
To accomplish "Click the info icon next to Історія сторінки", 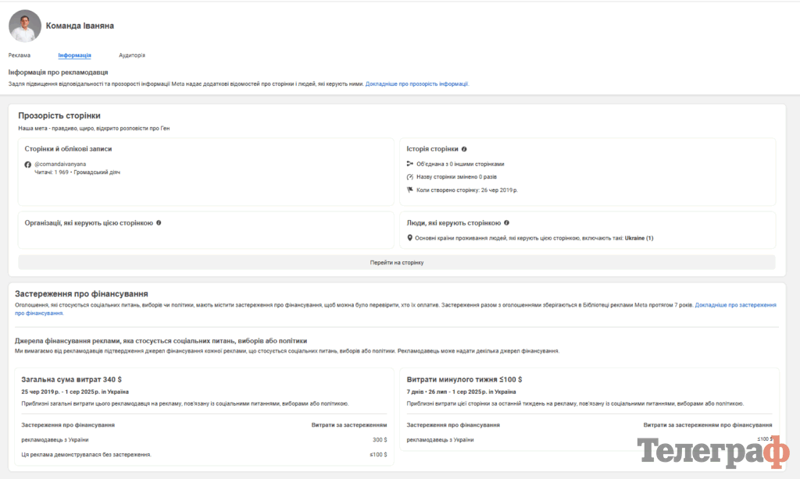I will (464, 148).
